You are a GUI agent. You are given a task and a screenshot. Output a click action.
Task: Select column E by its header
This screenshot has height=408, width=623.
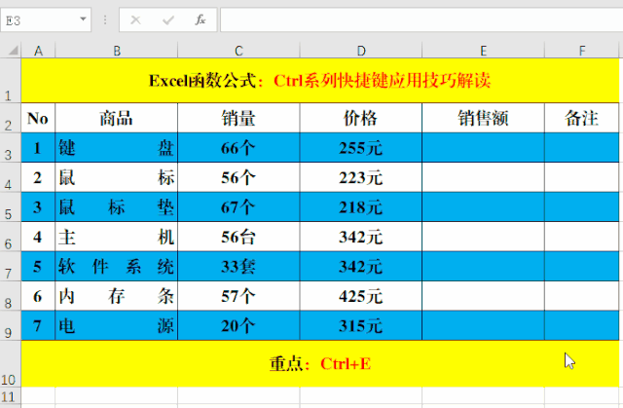tap(483, 50)
